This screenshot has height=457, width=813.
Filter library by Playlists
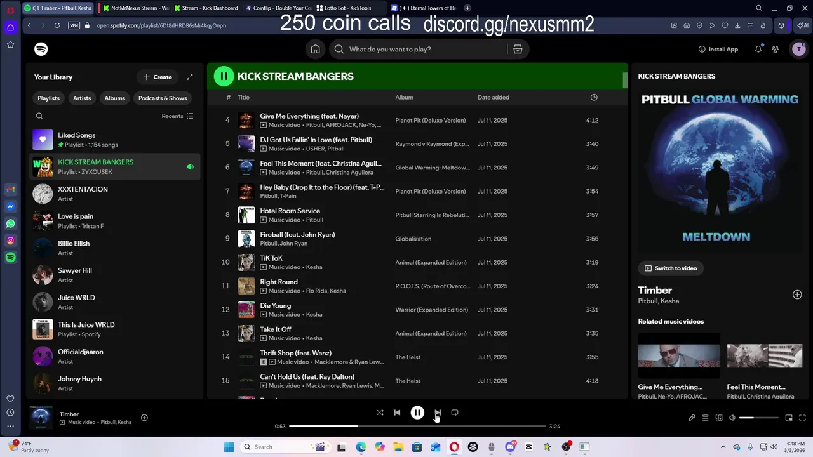click(x=48, y=98)
